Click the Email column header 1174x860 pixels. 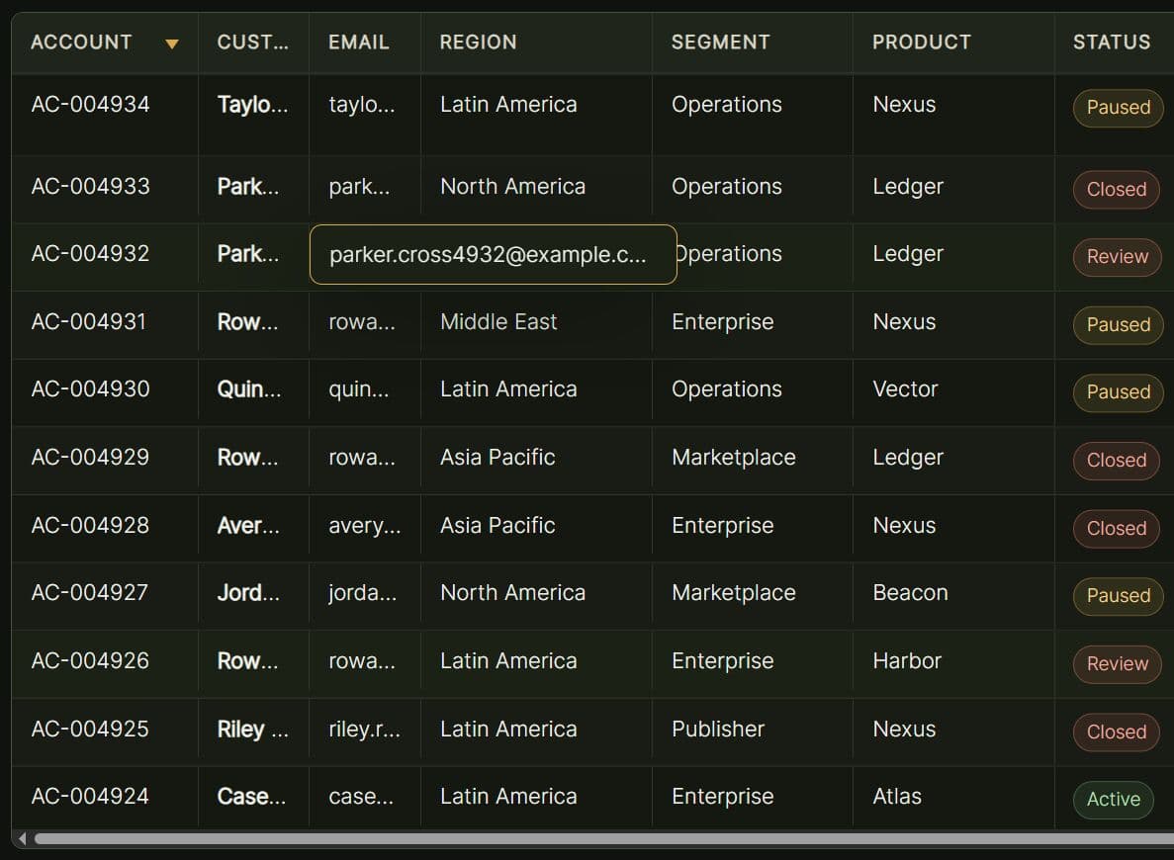(359, 43)
